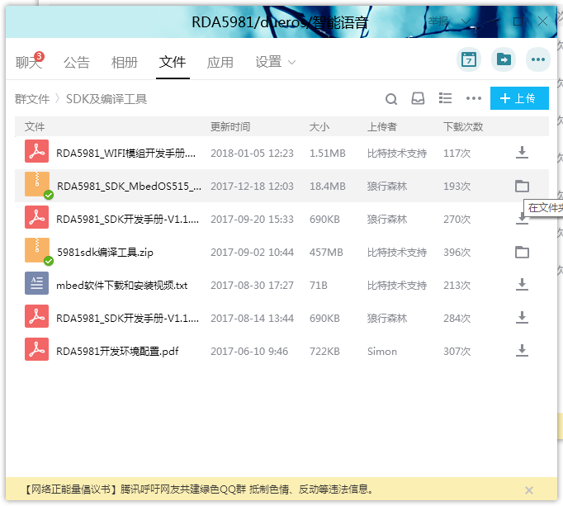Click zip icon of 5981sdk编译工具.zip
Image resolution: width=563 pixels, height=506 pixels.
tap(37, 250)
